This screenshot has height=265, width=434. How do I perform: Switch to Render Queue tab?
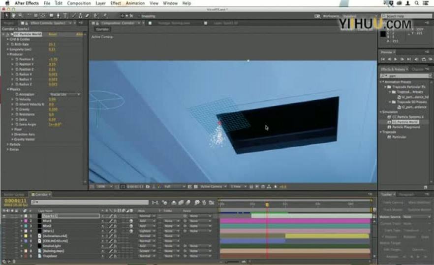(x=14, y=194)
